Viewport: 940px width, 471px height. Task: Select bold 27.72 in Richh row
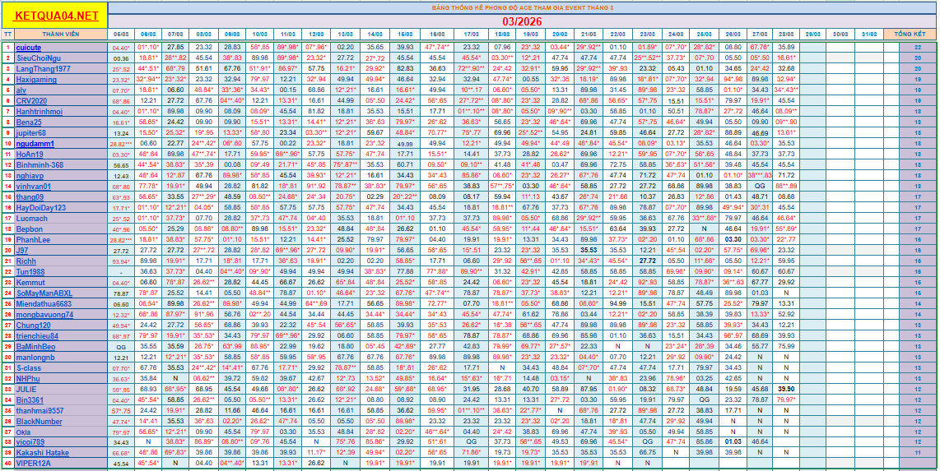647,261
